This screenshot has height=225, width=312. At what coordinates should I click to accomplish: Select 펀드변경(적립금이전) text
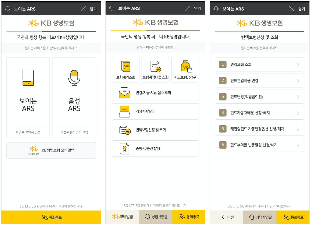tap(247, 97)
